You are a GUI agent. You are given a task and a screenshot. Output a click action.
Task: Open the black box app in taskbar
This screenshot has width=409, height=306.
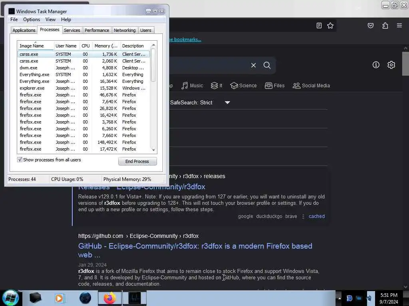coord(35,298)
